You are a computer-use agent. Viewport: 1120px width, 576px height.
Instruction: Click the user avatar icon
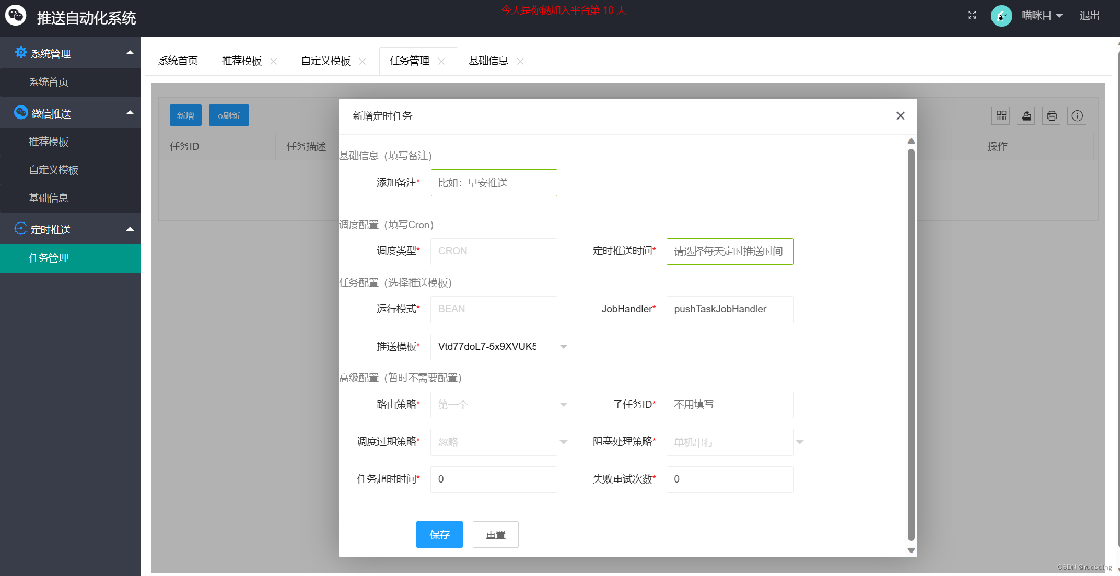point(1001,16)
